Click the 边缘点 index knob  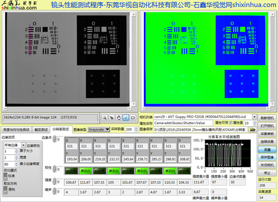click(x=54, y=139)
